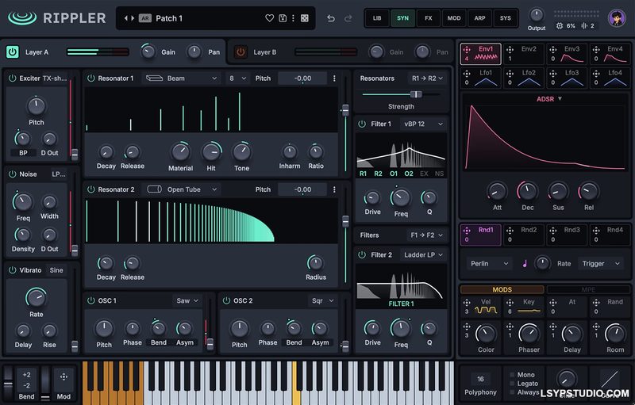635x405 pixels.
Task: Click the Mod wheel assign handle
Action: [x=63, y=377]
